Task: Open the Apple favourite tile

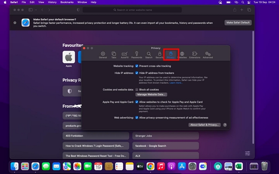Action: (69, 57)
